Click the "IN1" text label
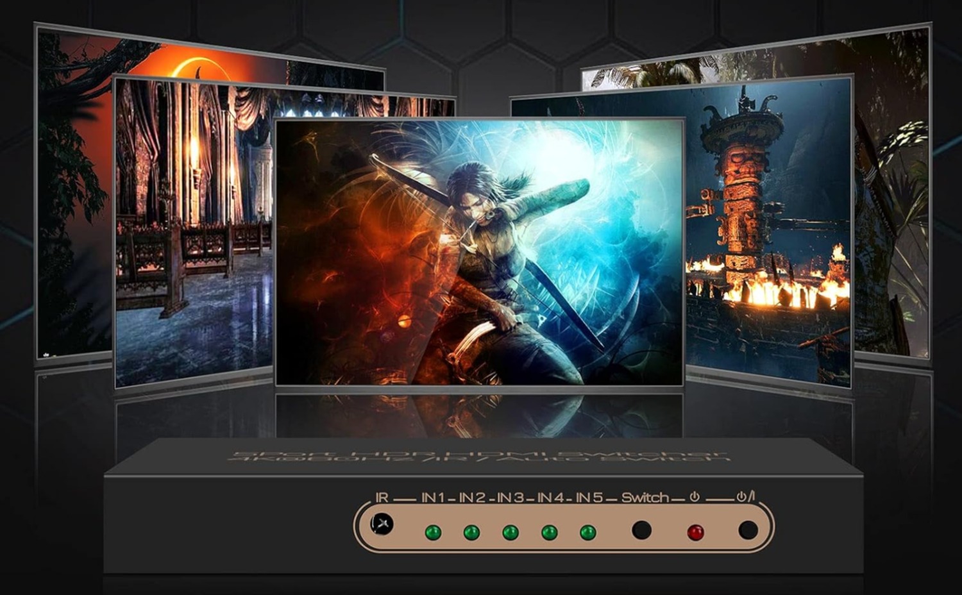 (433, 498)
